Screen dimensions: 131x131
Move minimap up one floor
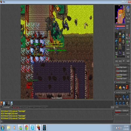pyautogui.click(x=129, y=14)
